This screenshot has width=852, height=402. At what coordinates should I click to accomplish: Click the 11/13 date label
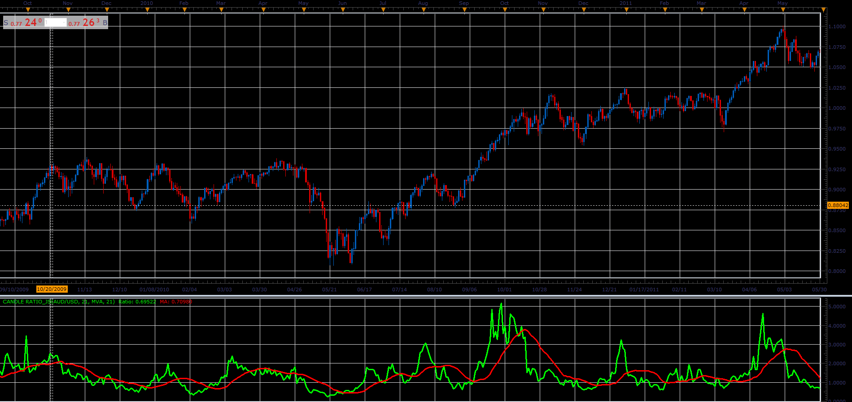(85, 290)
